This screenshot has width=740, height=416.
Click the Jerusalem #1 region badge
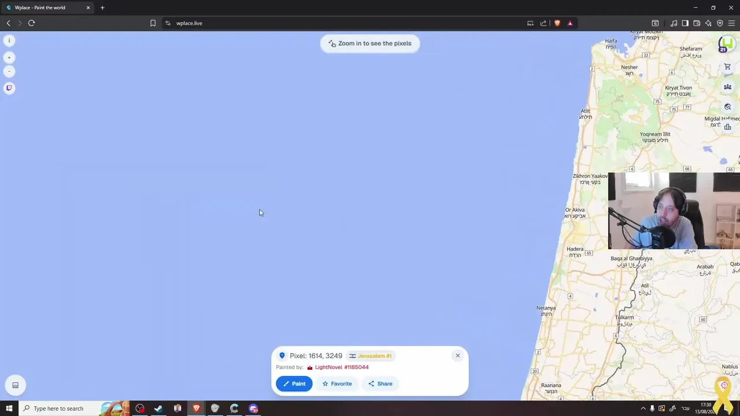[371, 356]
